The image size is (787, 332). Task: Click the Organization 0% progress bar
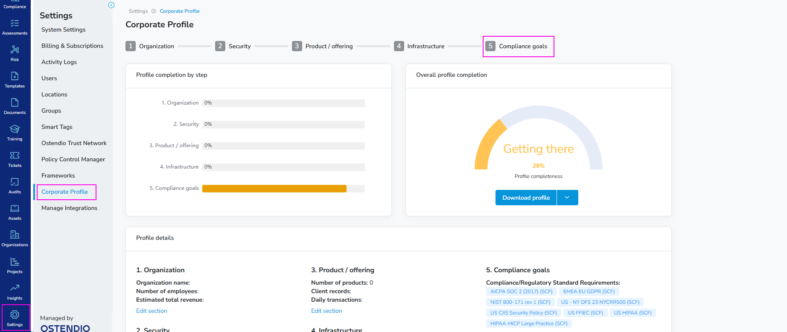283,103
